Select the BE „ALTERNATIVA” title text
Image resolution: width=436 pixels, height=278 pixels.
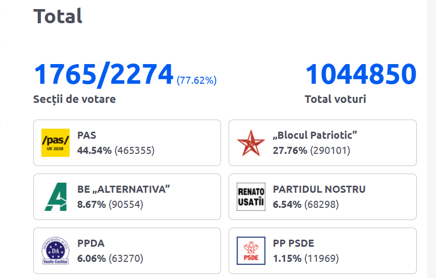coord(124,189)
